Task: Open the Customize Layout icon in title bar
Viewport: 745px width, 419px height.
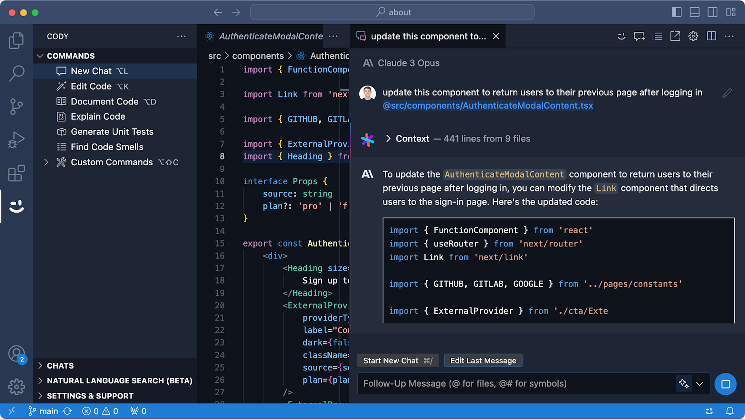Action: [x=731, y=12]
